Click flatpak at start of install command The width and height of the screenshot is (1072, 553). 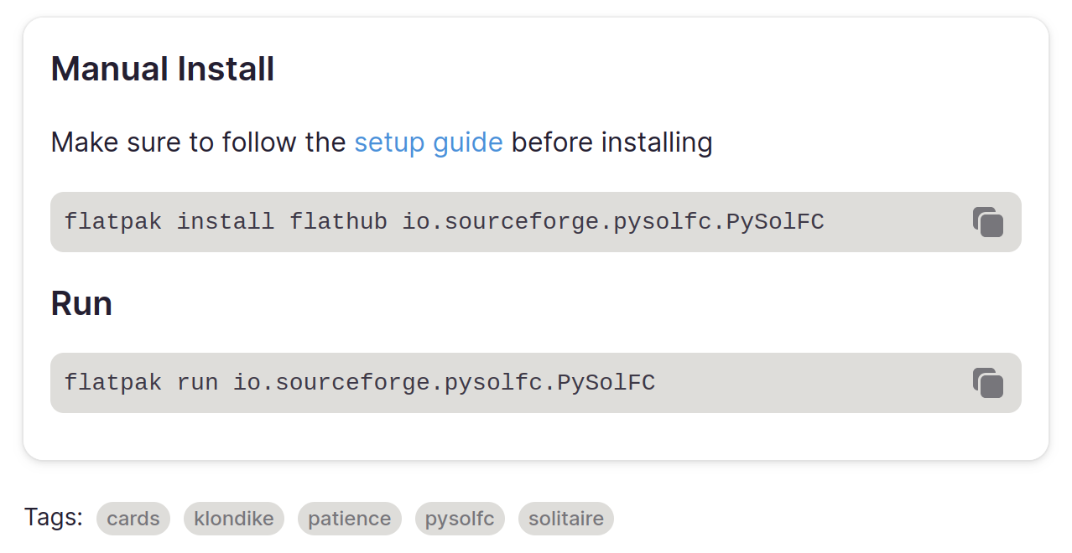coord(113,222)
